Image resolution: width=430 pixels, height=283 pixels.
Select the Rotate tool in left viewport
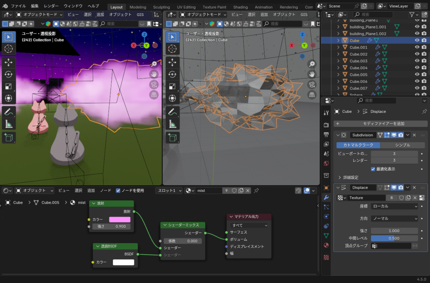[8, 74]
